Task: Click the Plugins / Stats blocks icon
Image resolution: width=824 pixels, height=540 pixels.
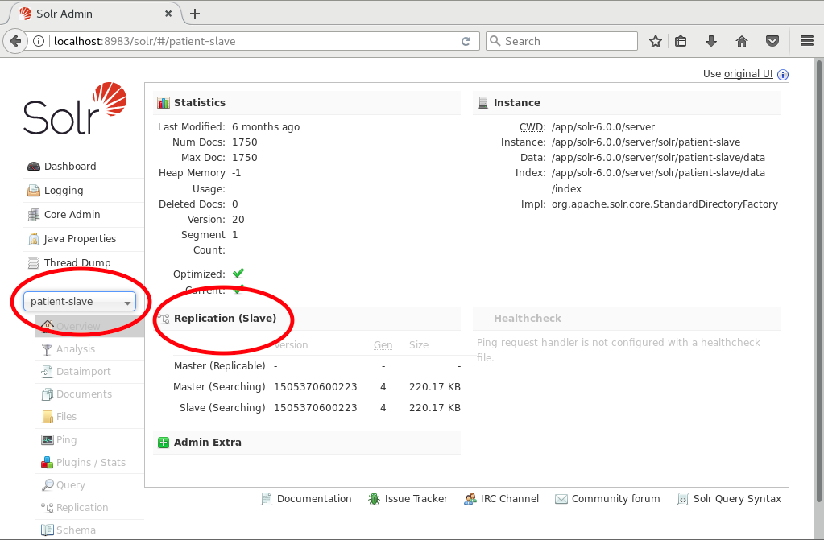Action: pos(48,462)
